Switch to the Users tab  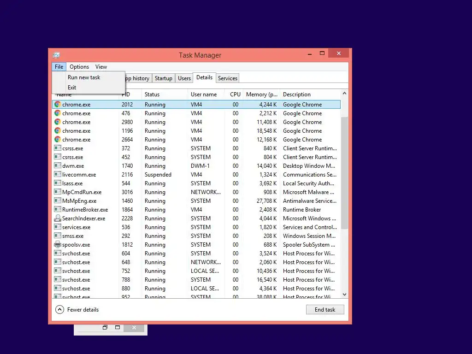[x=184, y=78]
